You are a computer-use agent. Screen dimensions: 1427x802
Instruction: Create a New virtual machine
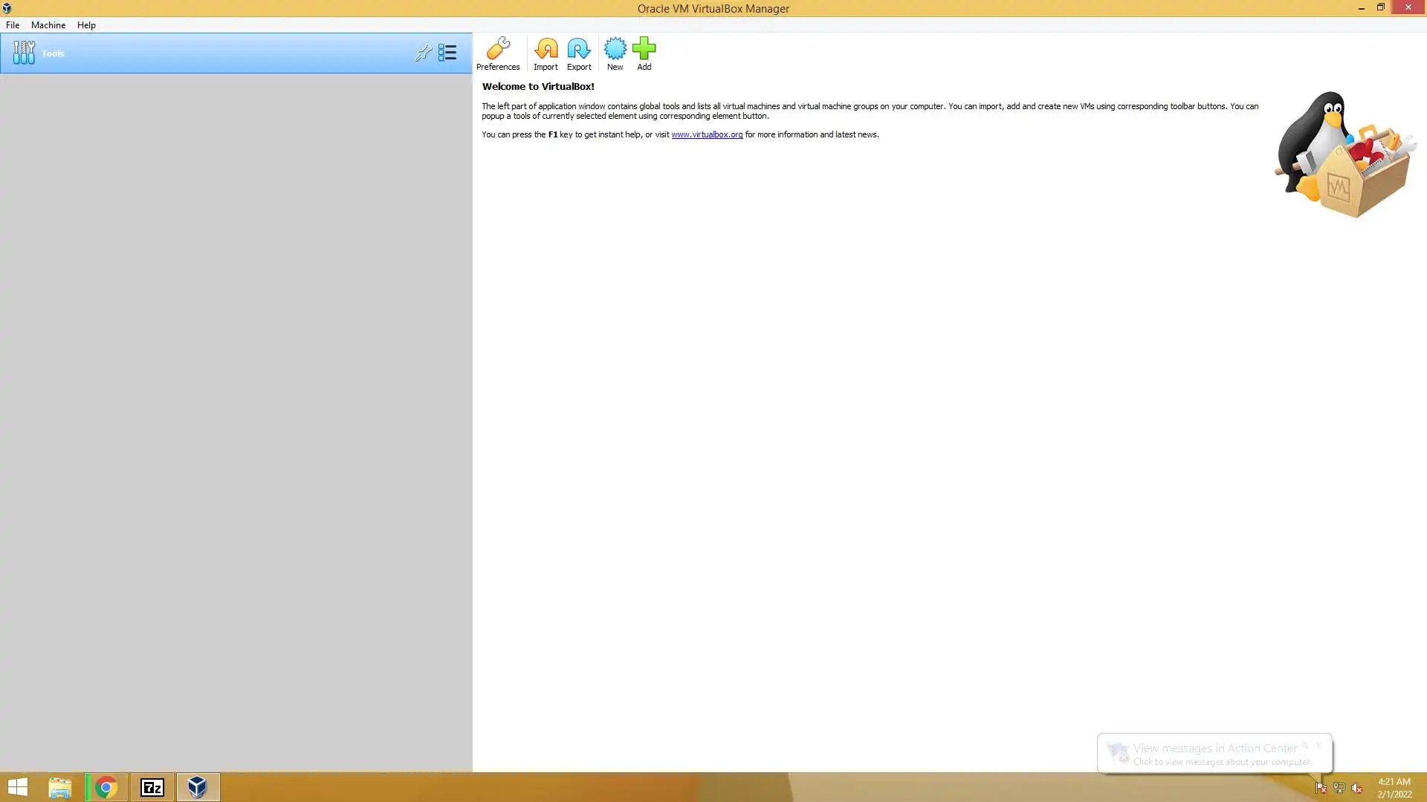(615, 53)
